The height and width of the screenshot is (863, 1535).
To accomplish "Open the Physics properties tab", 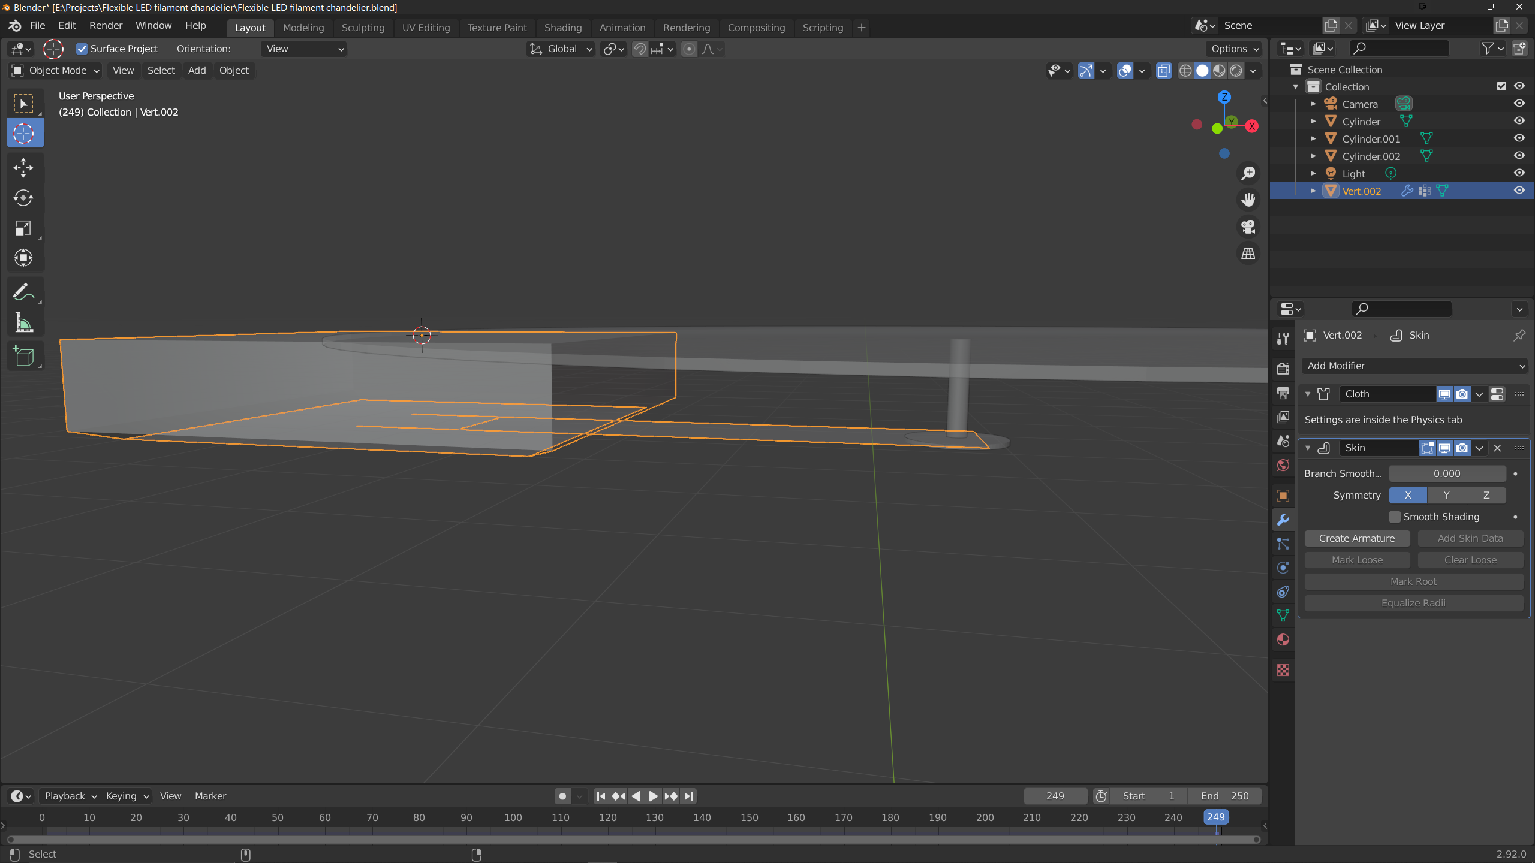I will [x=1283, y=568].
